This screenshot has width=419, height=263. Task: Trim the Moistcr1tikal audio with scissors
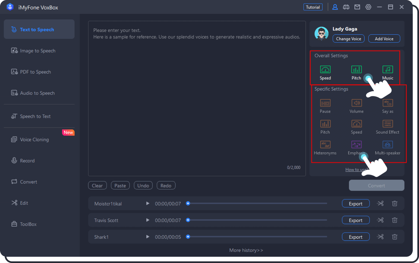[380, 203]
